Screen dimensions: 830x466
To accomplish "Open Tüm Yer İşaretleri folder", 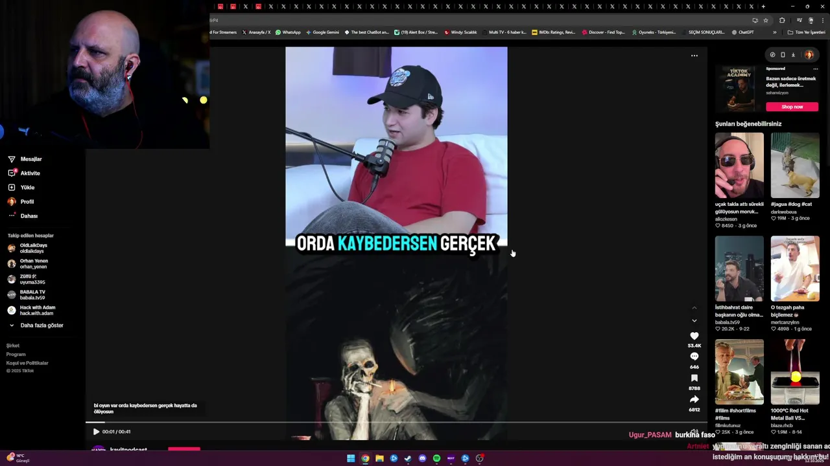I will [806, 32].
